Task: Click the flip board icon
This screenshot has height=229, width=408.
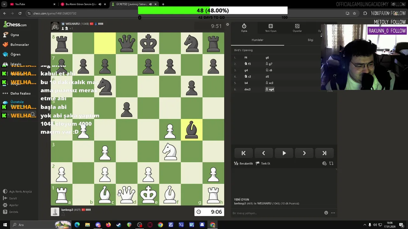Action: pyautogui.click(x=331, y=163)
